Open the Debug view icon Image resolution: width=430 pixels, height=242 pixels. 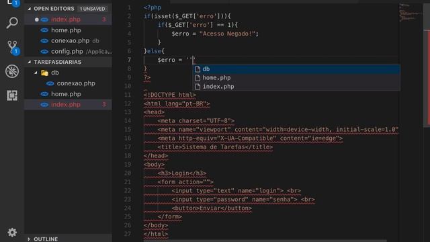[12, 71]
